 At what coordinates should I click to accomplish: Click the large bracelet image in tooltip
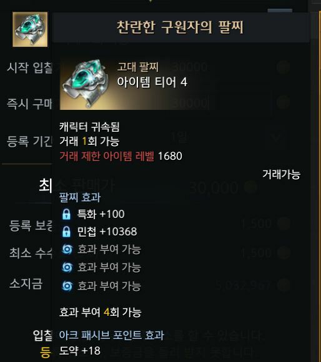(88, 84)
